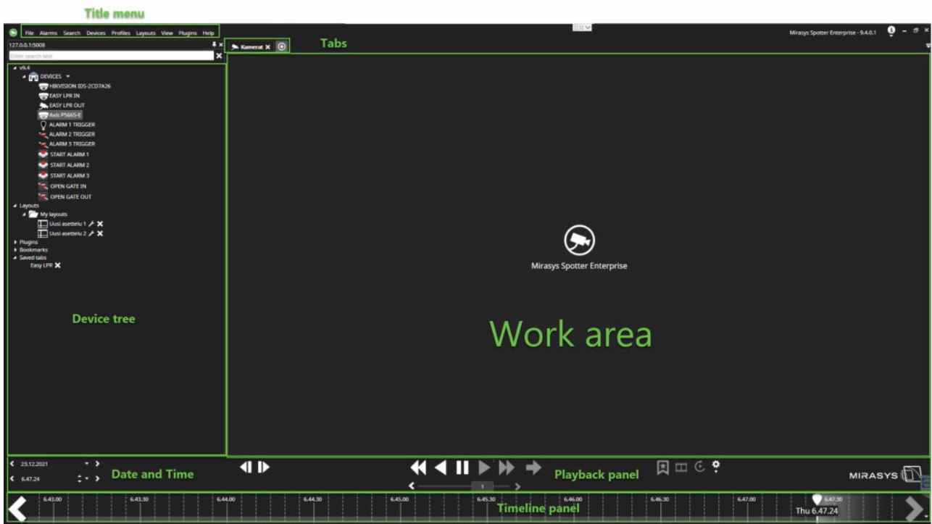Click the playback speed slider handle
The width and height of the screenshot is (932, 524).
(483, 486)
